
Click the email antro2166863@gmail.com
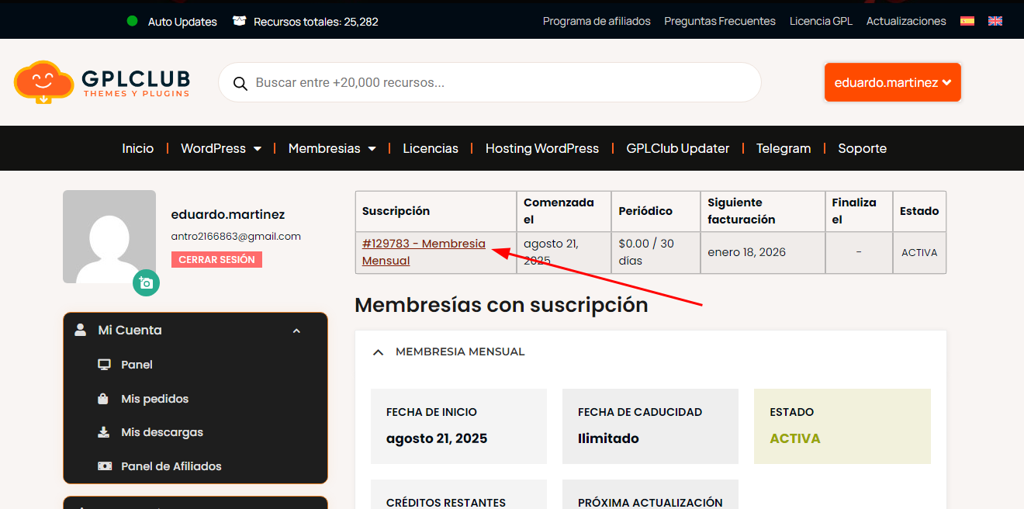[236, 236]
